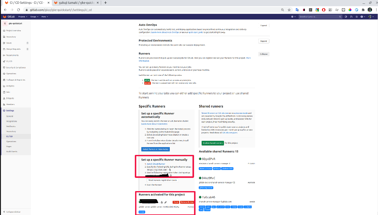Open the create new plus dropdown
Screen dimensions: 378x215
click(x=293, y=17)
